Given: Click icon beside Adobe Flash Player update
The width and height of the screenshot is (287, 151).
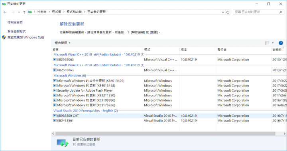Looking at the screenshot, I should point(55,90).
